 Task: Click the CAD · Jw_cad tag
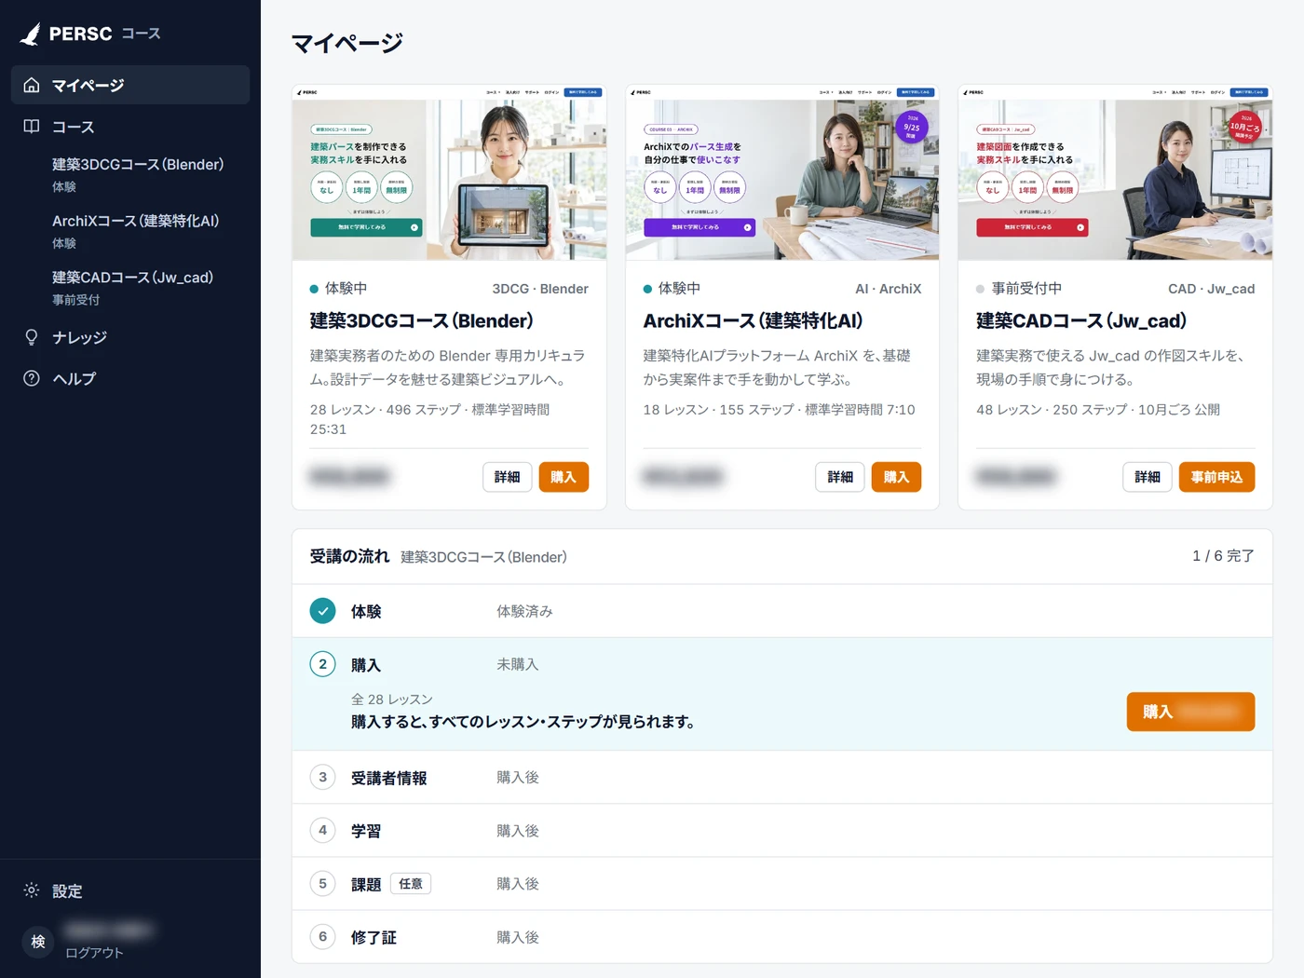coord(1212,289)
